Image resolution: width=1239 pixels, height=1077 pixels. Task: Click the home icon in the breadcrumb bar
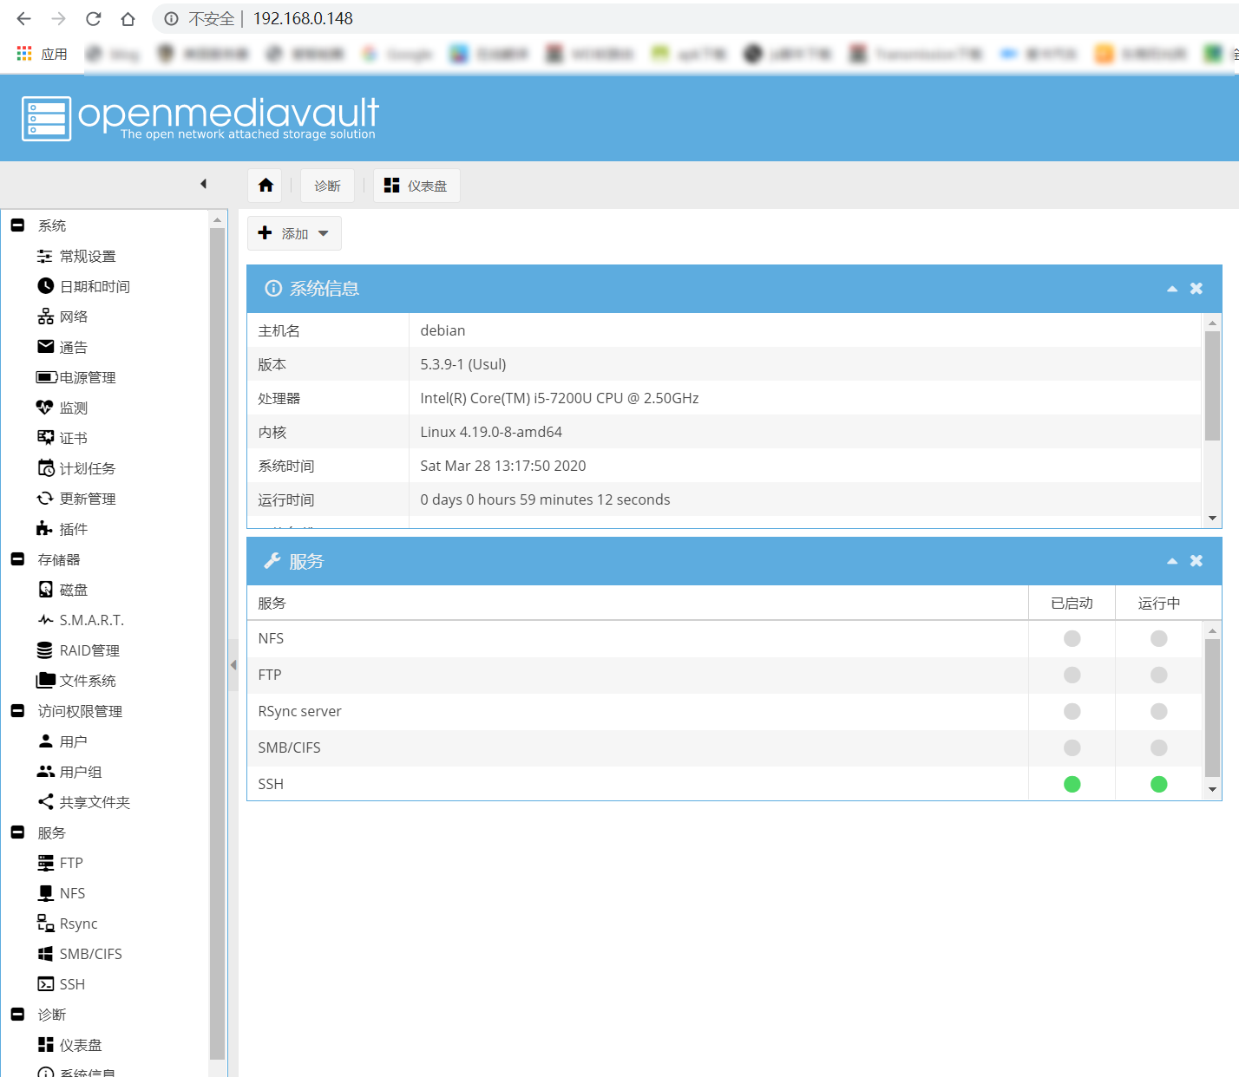(x=265, y=185)
